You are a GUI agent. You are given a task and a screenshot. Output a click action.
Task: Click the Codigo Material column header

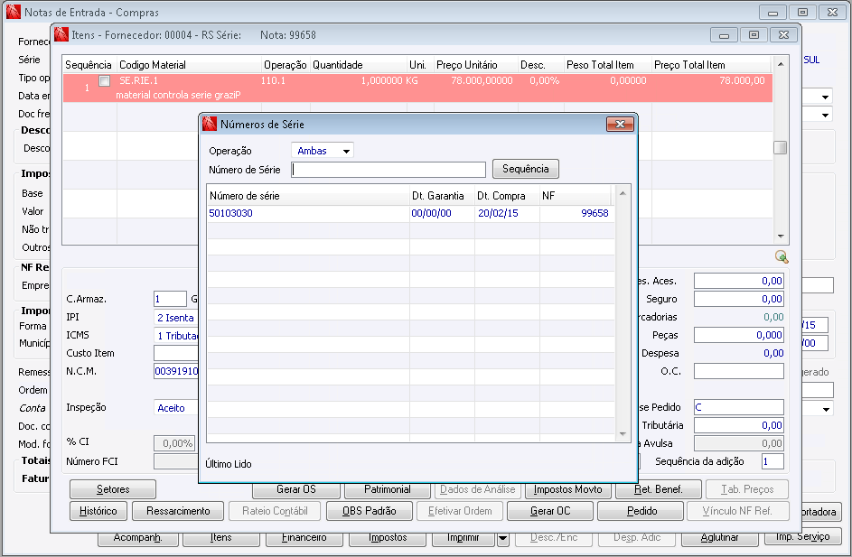click(x=189, y=65)
